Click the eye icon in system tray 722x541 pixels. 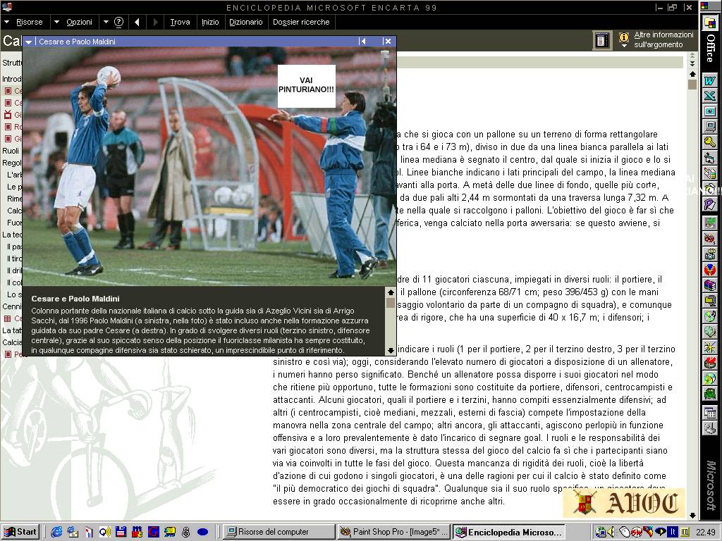[x=661, y=532]
